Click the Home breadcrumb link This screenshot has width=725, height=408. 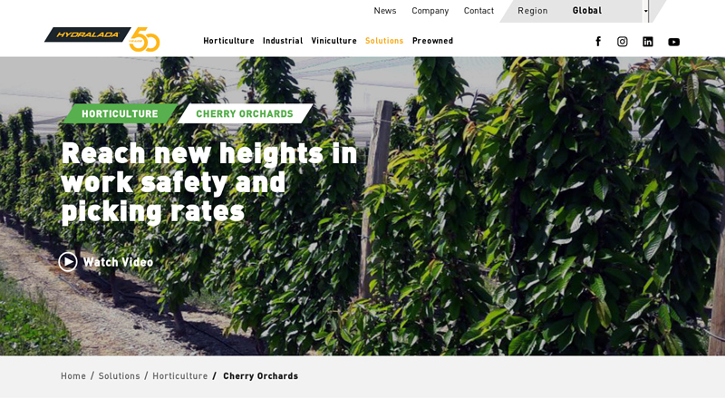pyautogui.click(x=73, y=376)
